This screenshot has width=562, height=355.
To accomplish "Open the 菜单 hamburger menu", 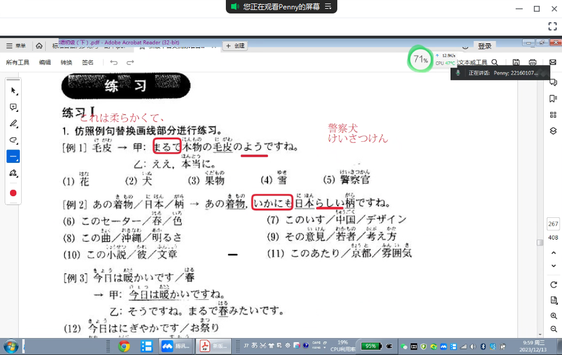I will [16, 46].
